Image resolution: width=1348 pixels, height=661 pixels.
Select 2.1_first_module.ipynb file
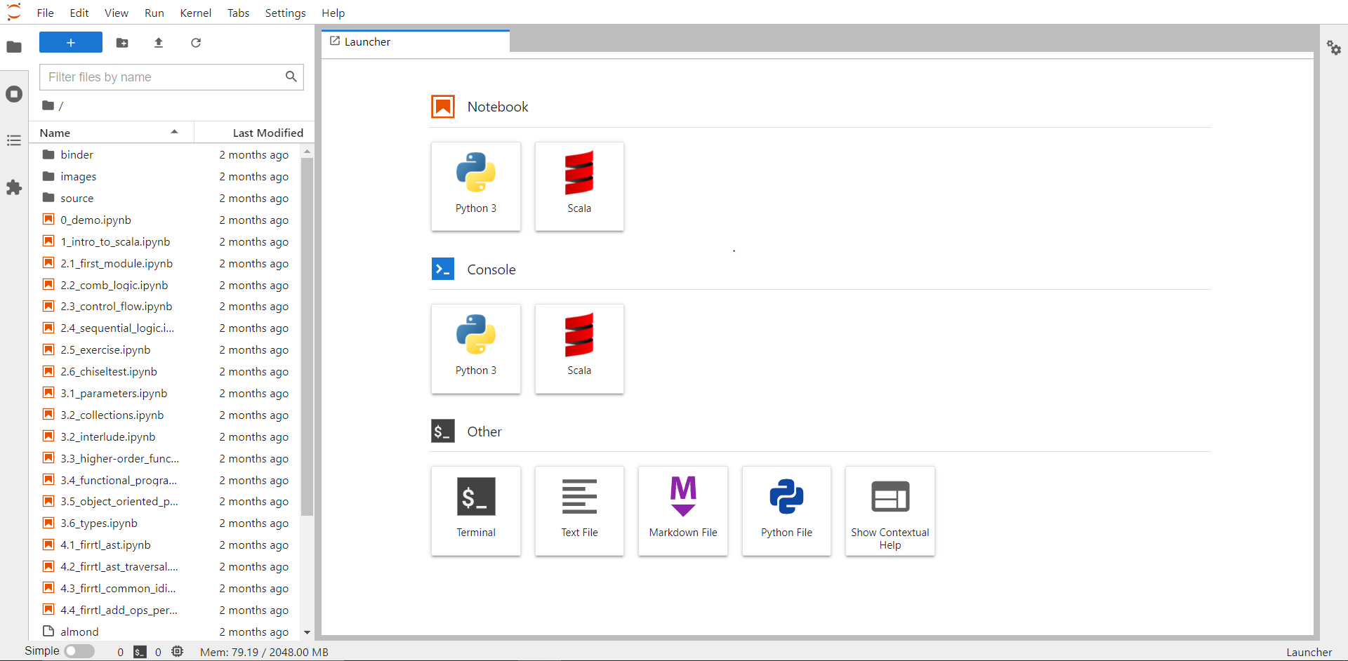(x=165, y=263)
